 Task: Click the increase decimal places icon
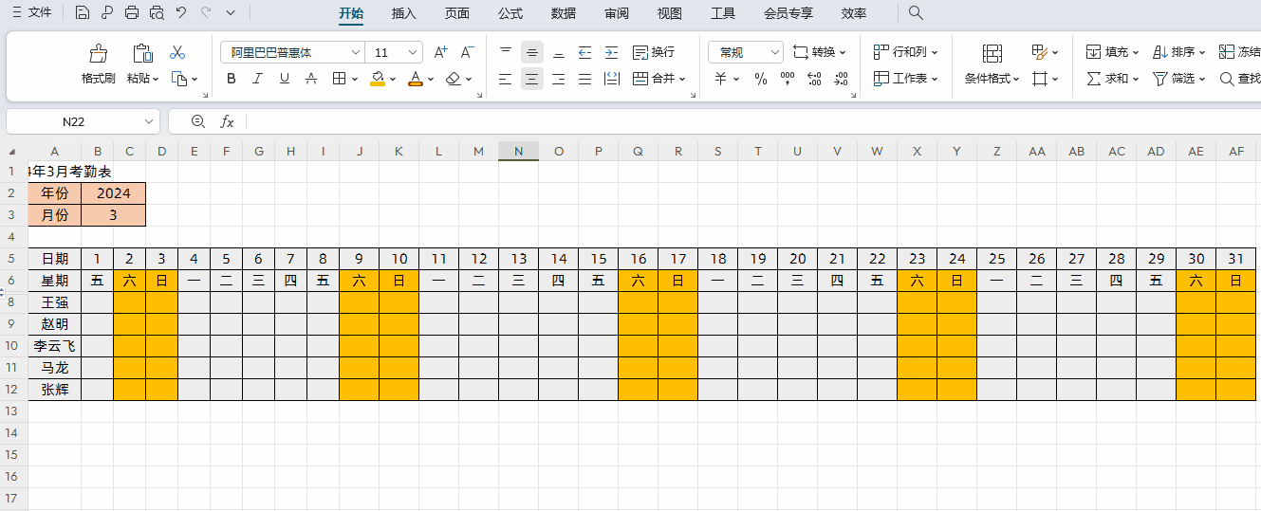coord(814,79)
